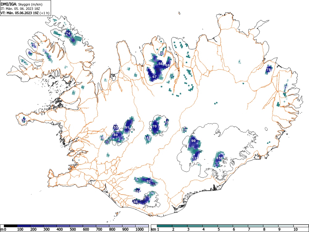Click the dark teal 1–2 km legend swatch

pyautogui.click(x=165, y=226)
